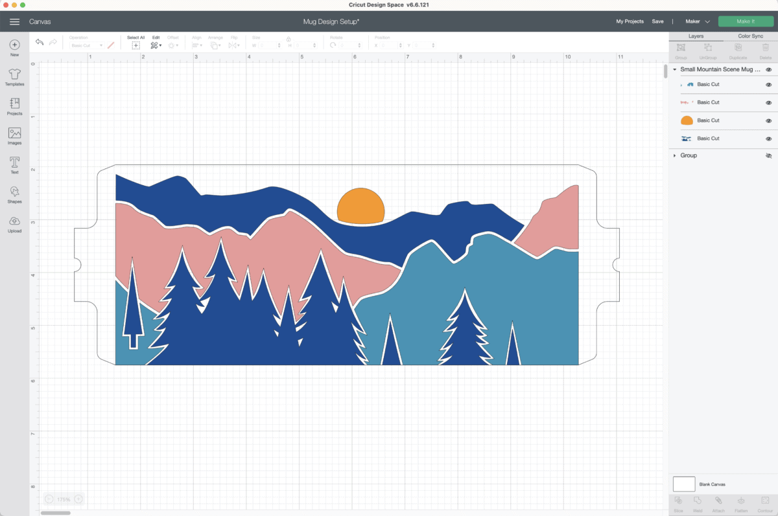Click the green Make It button
The image size is (778, 516).
[x=746, y=21]
